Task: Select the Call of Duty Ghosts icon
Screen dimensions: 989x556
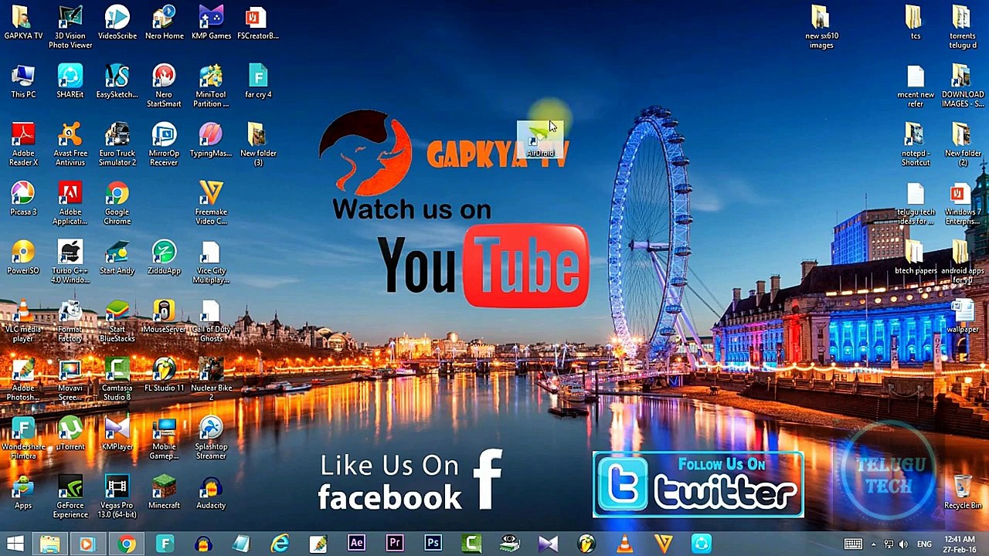Action: pyautogui.click(x=211, y=320)
